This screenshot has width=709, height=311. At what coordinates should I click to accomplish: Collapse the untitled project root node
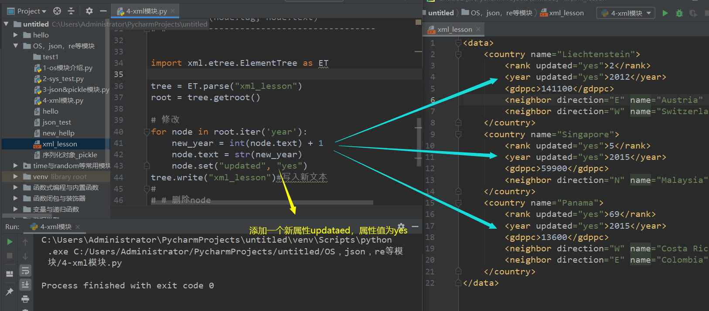[6, 24]
